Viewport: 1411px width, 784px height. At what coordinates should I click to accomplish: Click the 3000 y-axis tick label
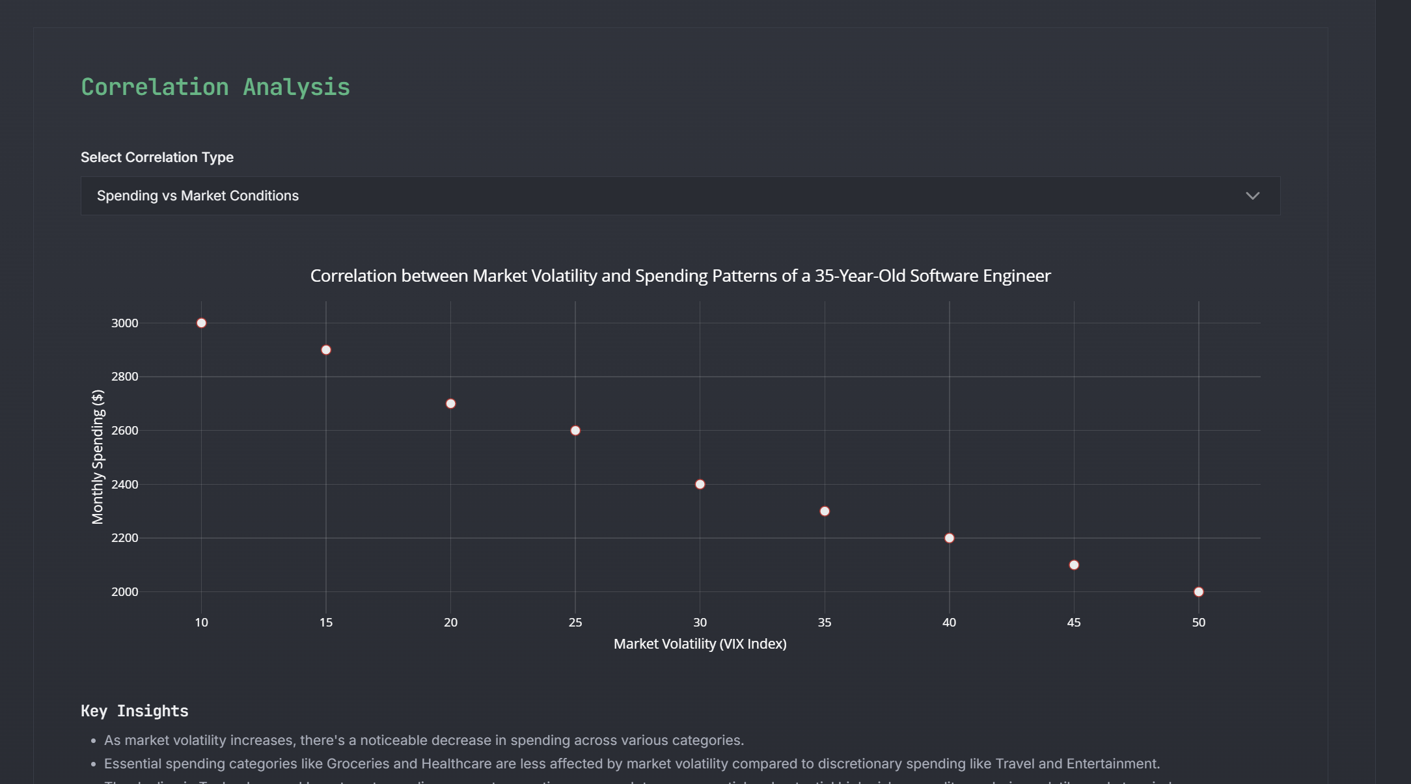(124, 323)
